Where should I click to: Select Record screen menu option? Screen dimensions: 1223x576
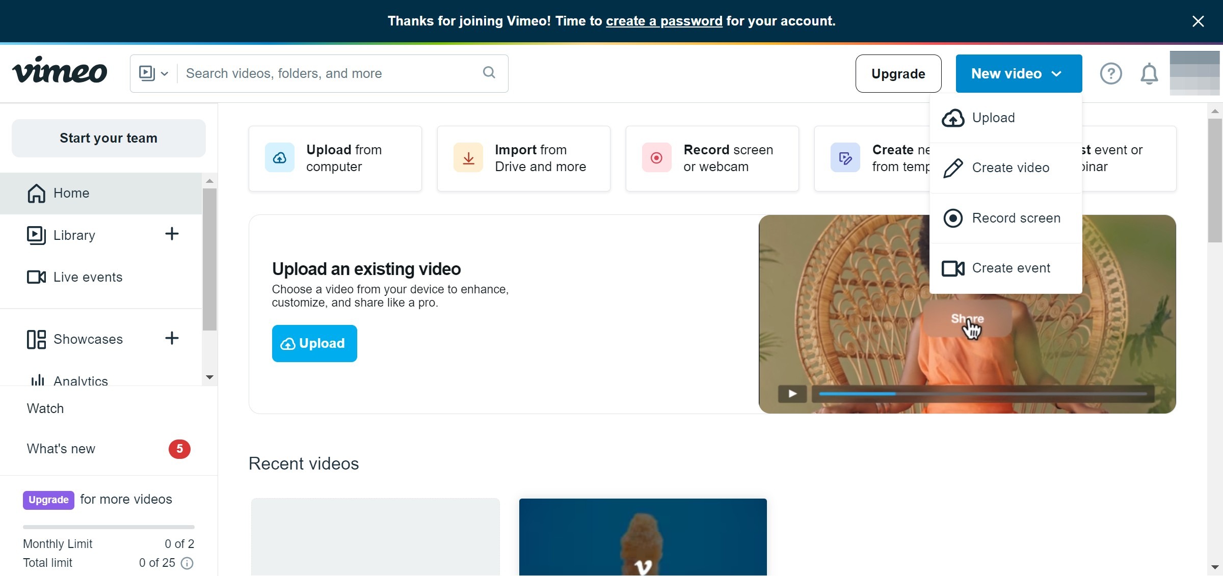point(1016,218)
